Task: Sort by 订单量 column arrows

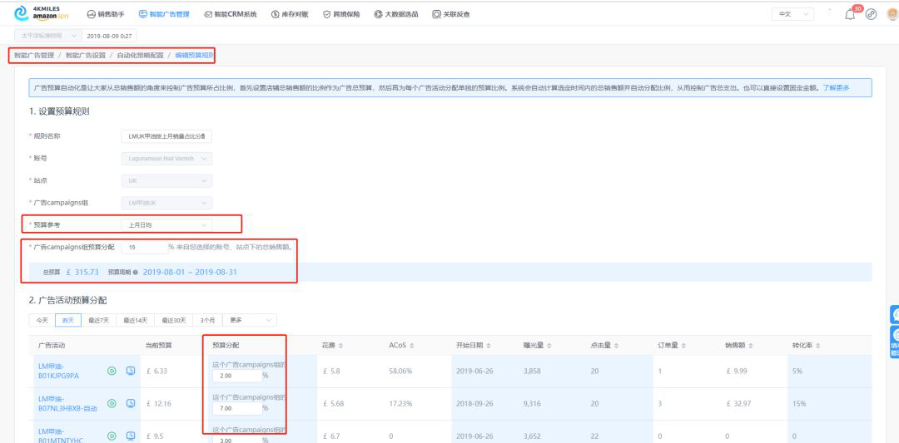Action: pos(683,346)
